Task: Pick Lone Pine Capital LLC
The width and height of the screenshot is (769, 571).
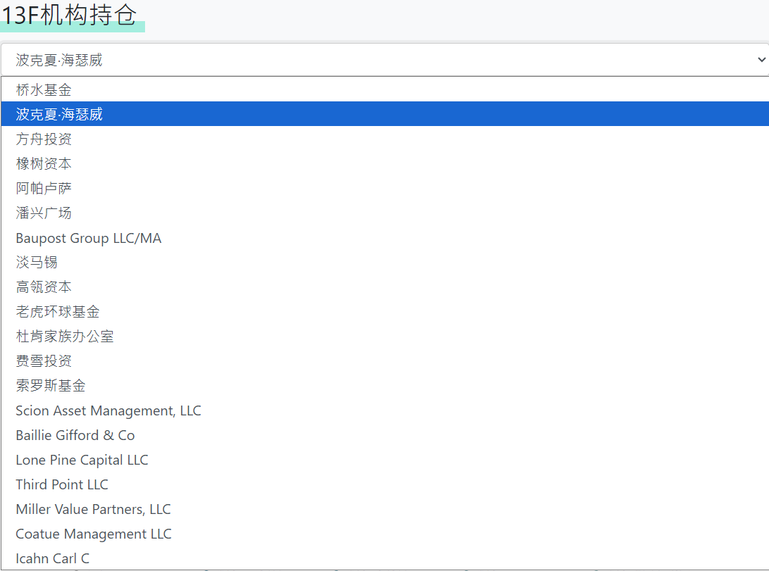Action: pyautogui.click(x=82, y=460)
